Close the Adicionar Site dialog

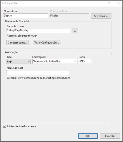[119, 3]
